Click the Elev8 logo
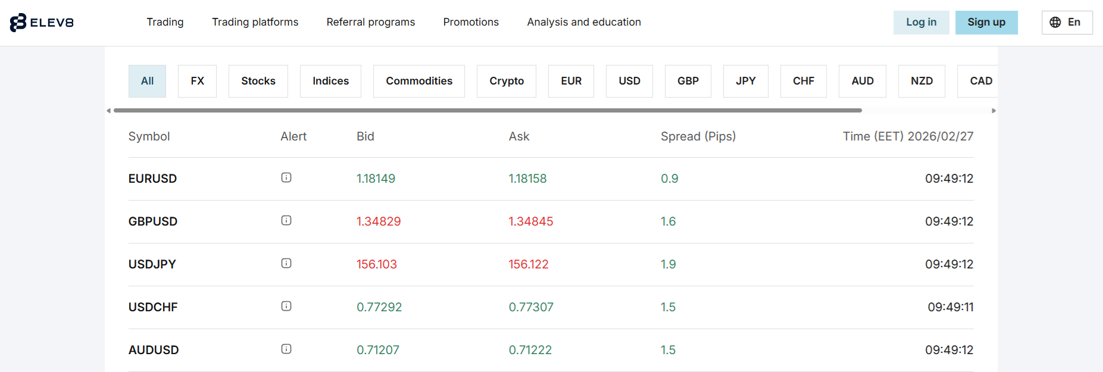 [x=42, y=23]
